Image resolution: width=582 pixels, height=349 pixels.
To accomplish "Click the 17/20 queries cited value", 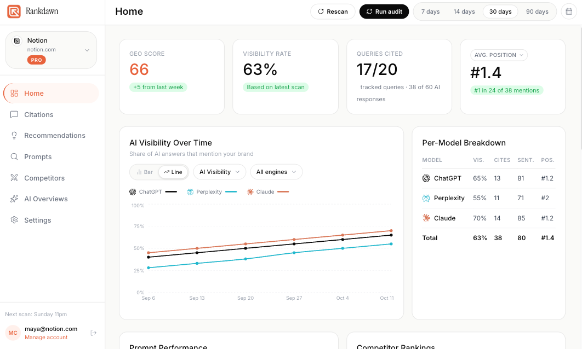I will tap(376, 69).
